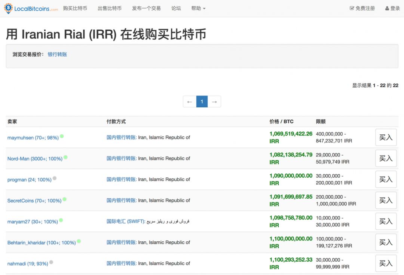Click 买入 button for nahmadi's offer
This screenshot has height=275, width=404.
386,263
